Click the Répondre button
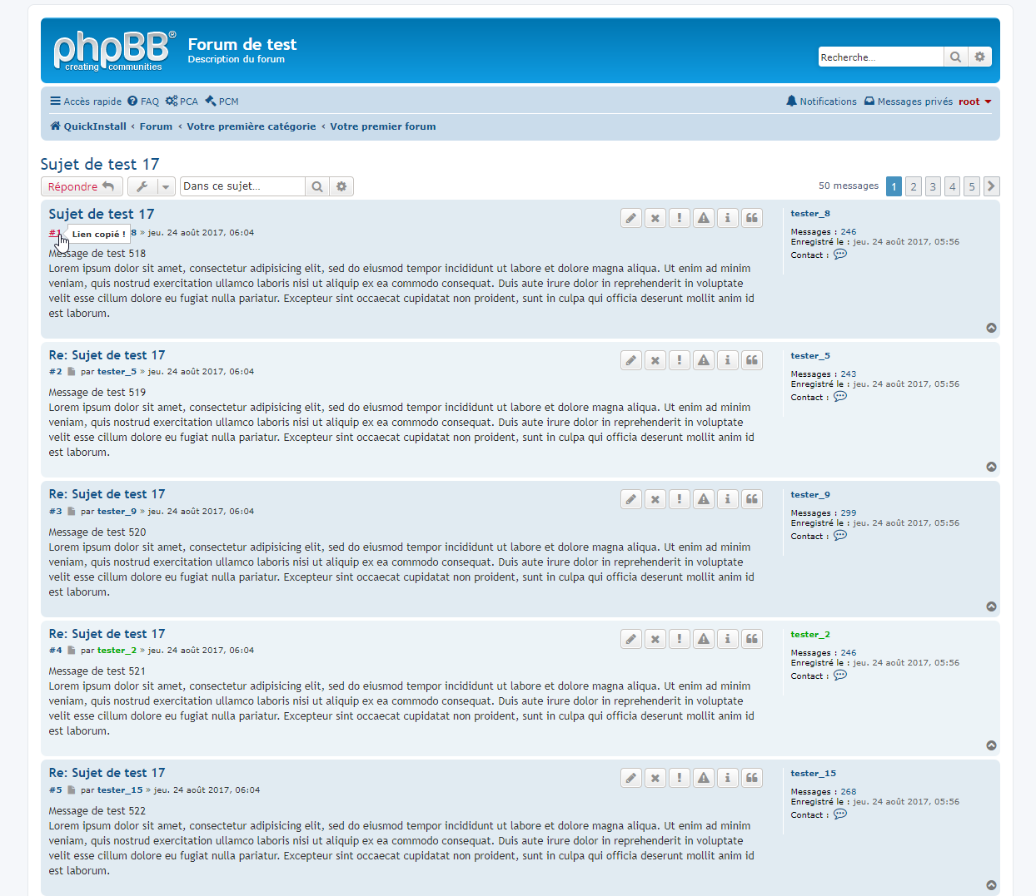1036x896 pixels. click(81, 186)
